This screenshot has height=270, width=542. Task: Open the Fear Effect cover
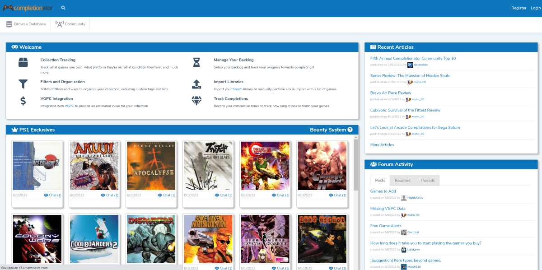coord(322,239)
